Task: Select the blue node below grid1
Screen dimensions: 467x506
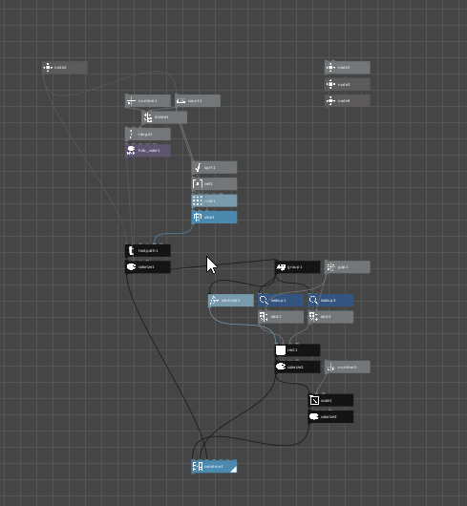Action: pyautogui.click(x=214, y=217)
